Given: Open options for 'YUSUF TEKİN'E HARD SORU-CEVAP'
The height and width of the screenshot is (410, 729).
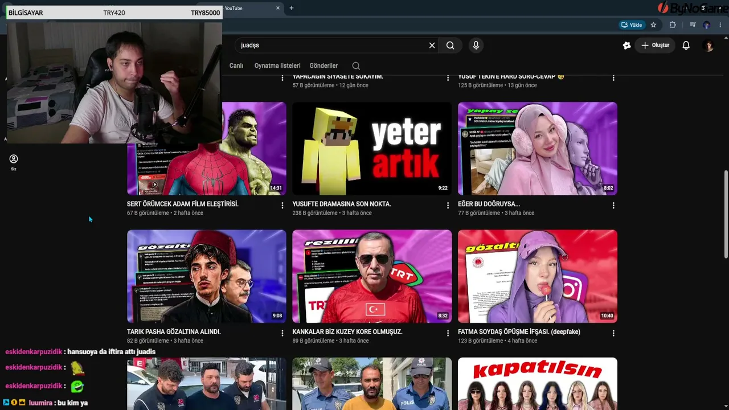Looking at the screenshot, I should 613,78.
